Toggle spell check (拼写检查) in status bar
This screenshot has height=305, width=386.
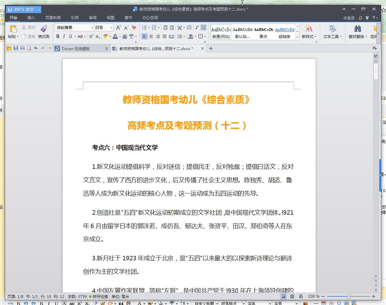99,296
